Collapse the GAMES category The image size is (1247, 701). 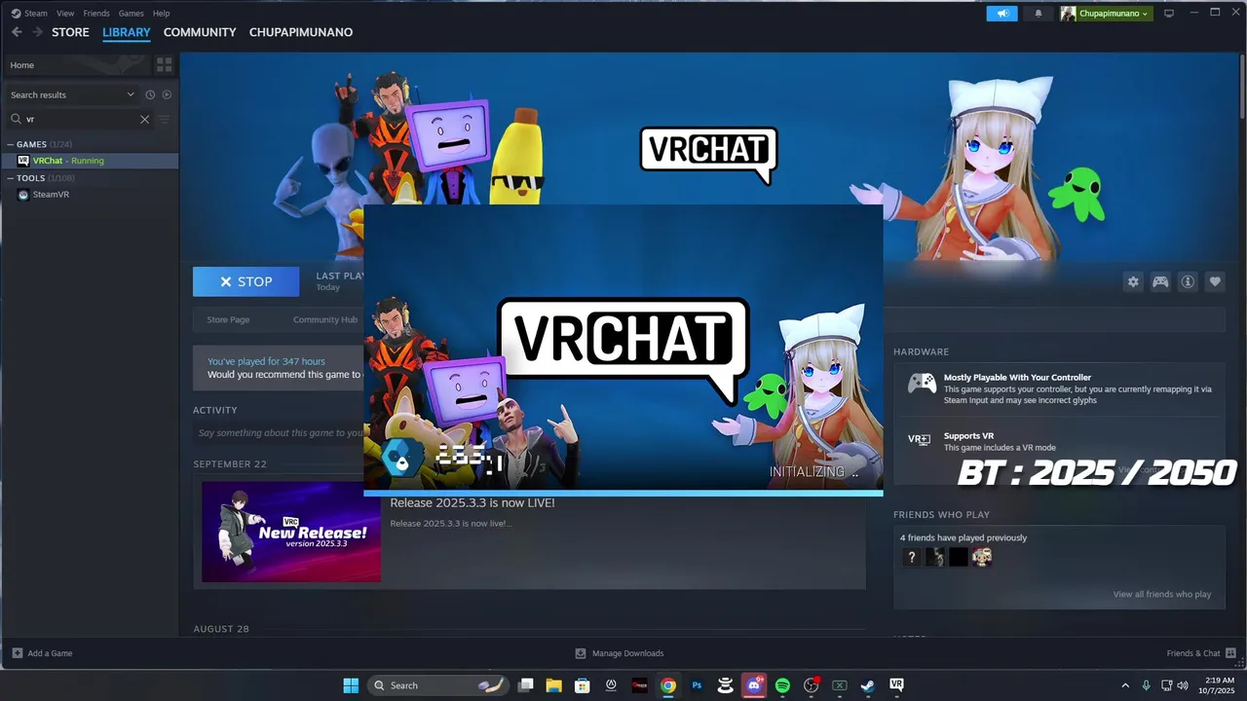[x=11, y=144]
